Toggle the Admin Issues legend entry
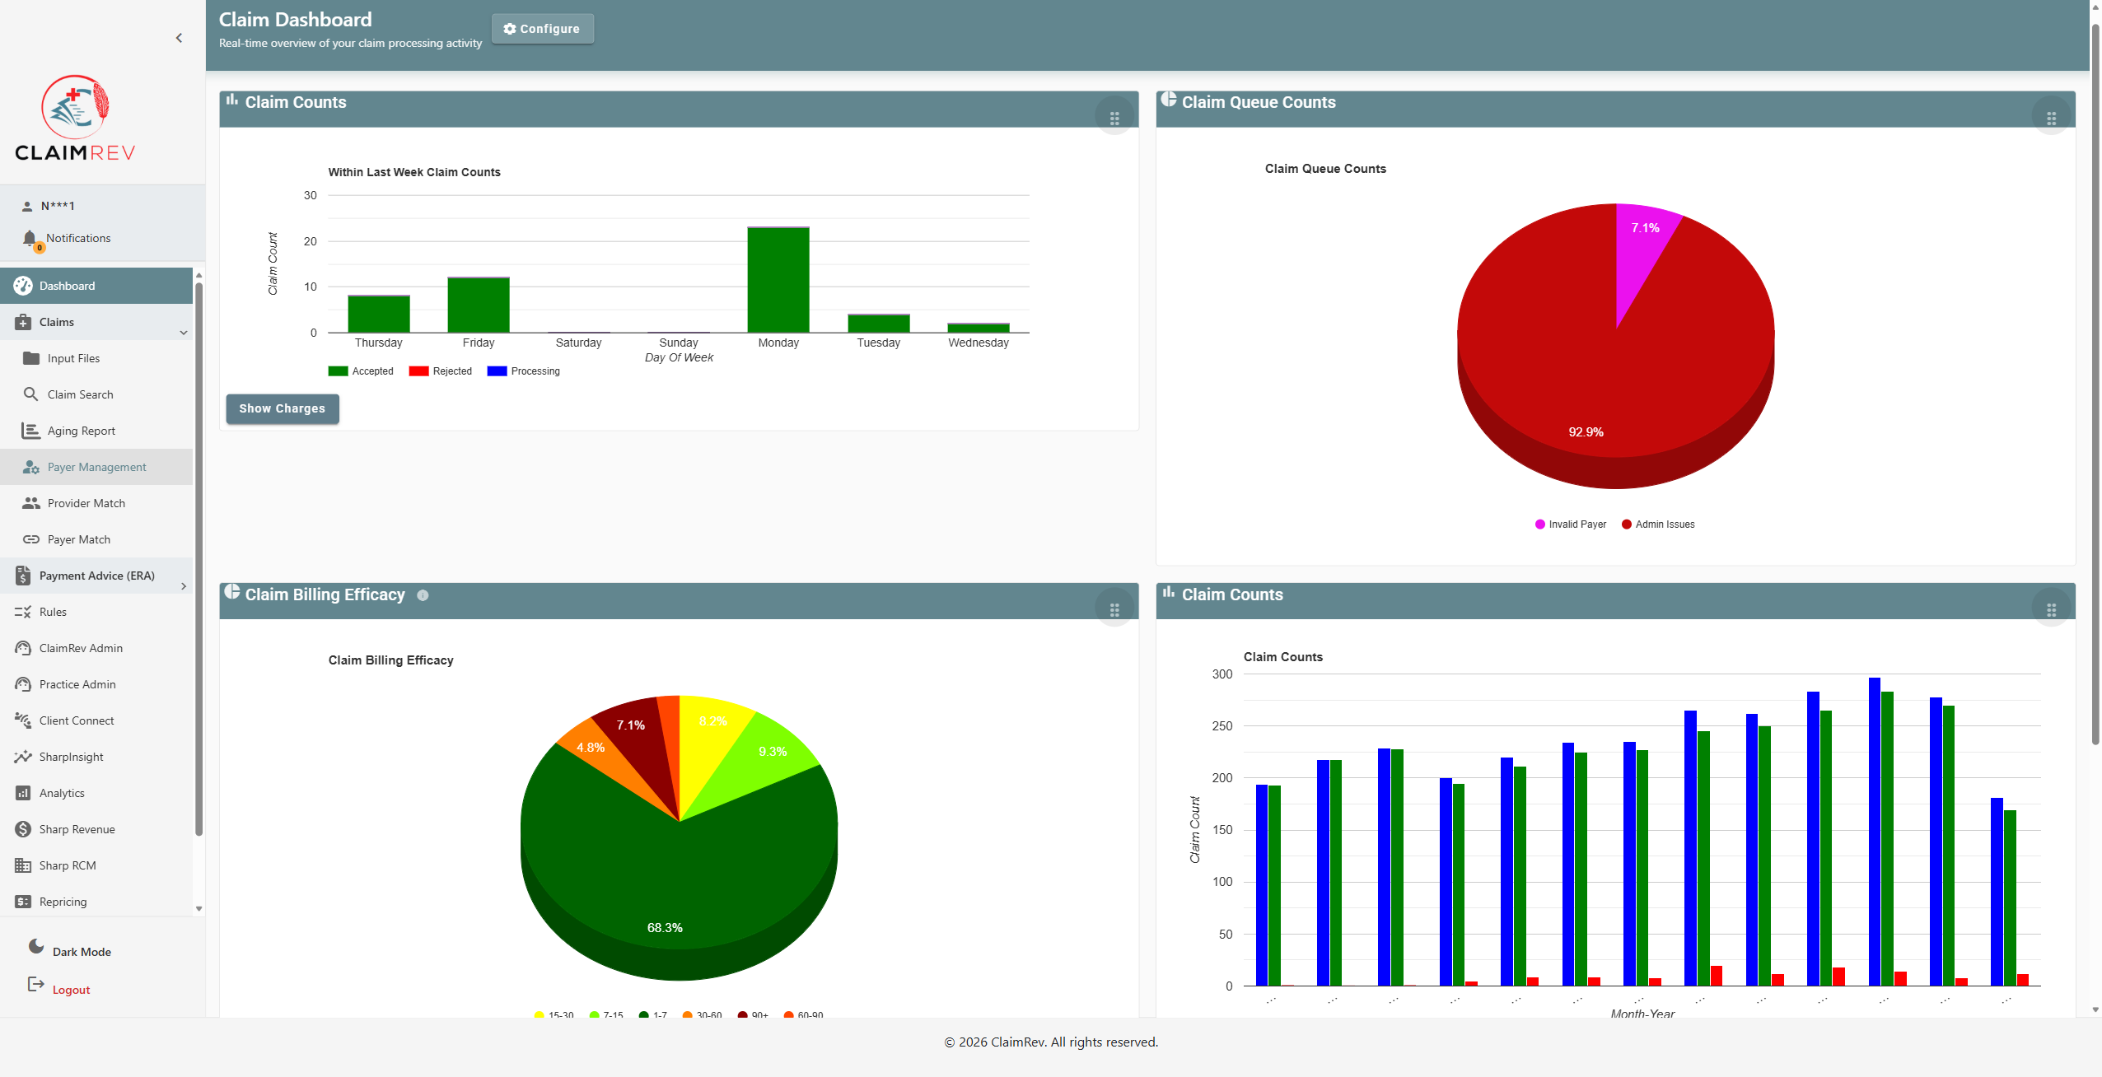 click(1658, 525)
